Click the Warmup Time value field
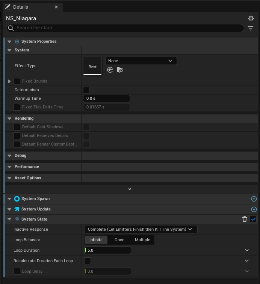Screen dimensions: 260x284 pyautogui.click(x=106, y=99)
